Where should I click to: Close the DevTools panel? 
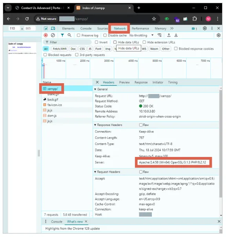coord(219,28)
